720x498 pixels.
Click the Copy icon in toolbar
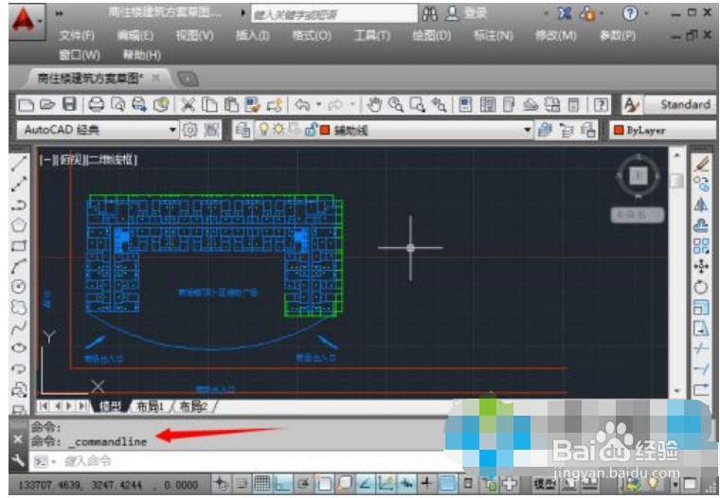[210, 105]
